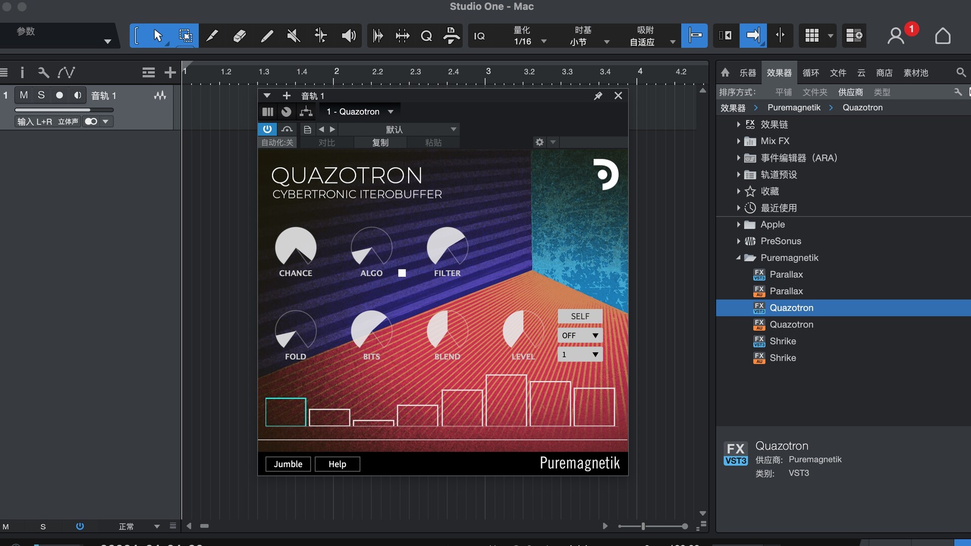Open the grid view icon in toolbar

tap(812, 36)
